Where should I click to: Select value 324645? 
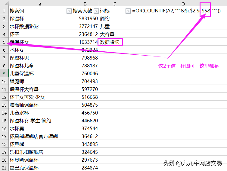(x=85, y=152)
